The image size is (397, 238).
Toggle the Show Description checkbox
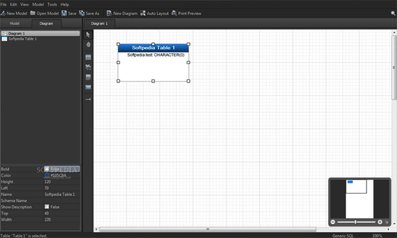47,207
